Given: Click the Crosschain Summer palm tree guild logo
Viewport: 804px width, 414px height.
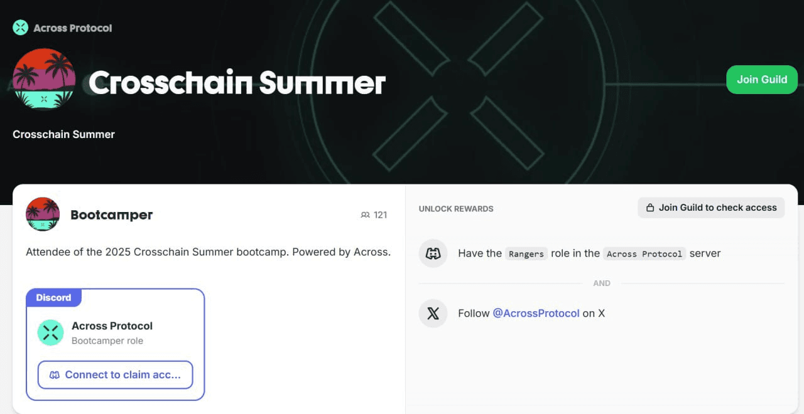Looking at the screenshot, I should click(44, 79).
